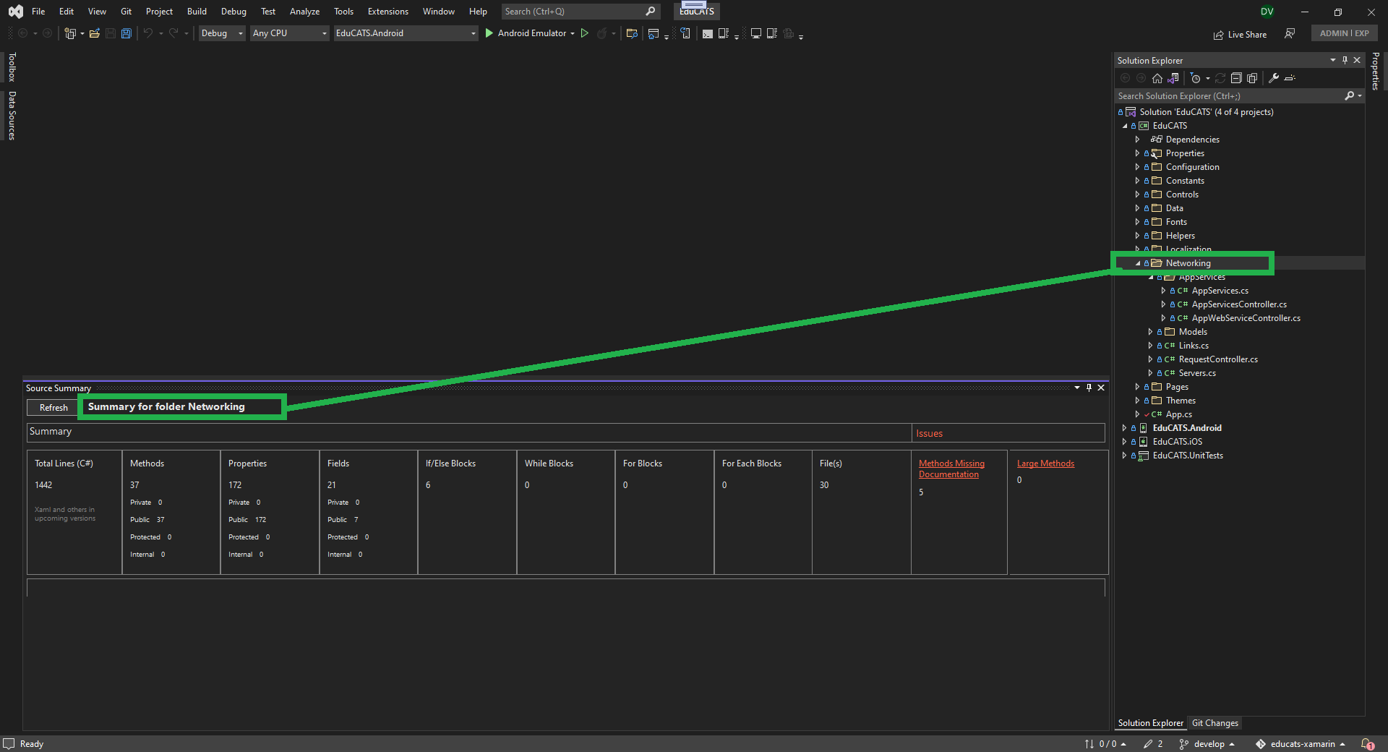Open the Toolbox side tab

(12, 67)
